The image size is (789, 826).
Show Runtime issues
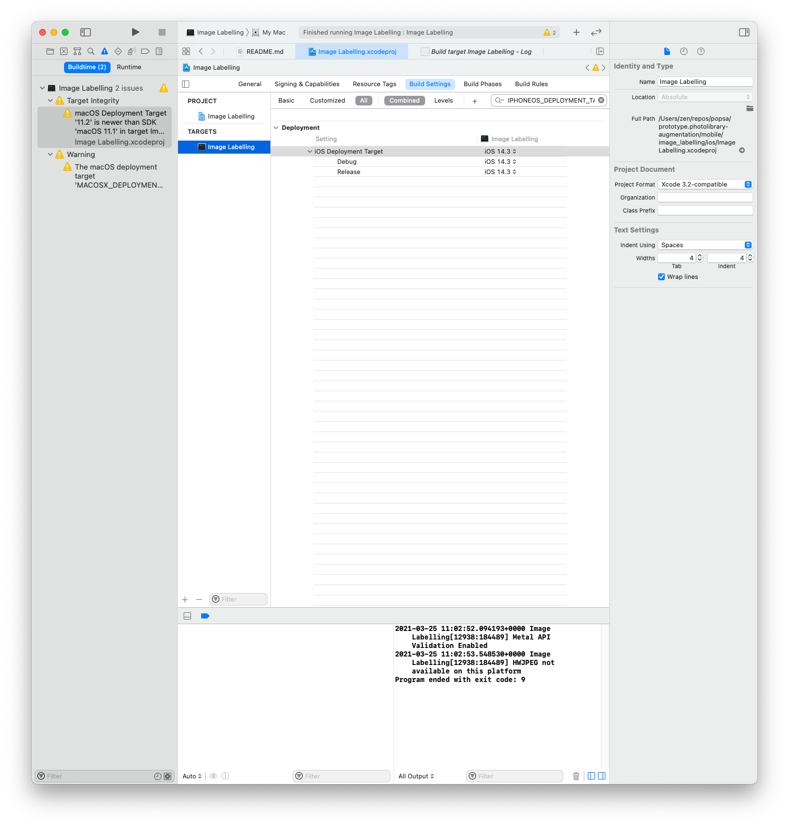tap(129, 67)
